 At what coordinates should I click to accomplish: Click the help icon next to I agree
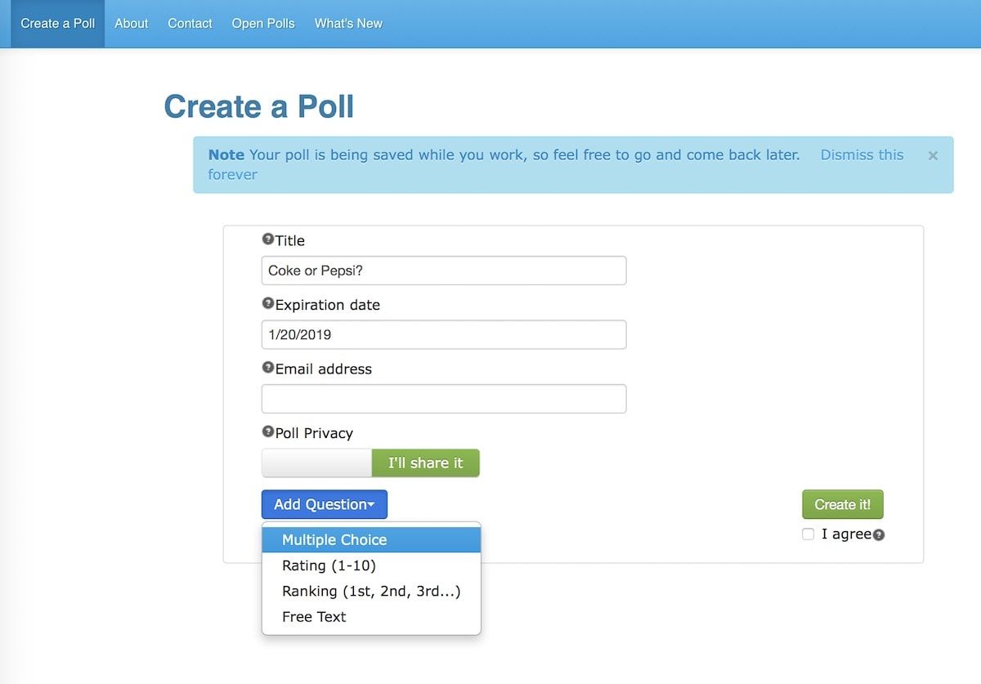click(879, 535)
